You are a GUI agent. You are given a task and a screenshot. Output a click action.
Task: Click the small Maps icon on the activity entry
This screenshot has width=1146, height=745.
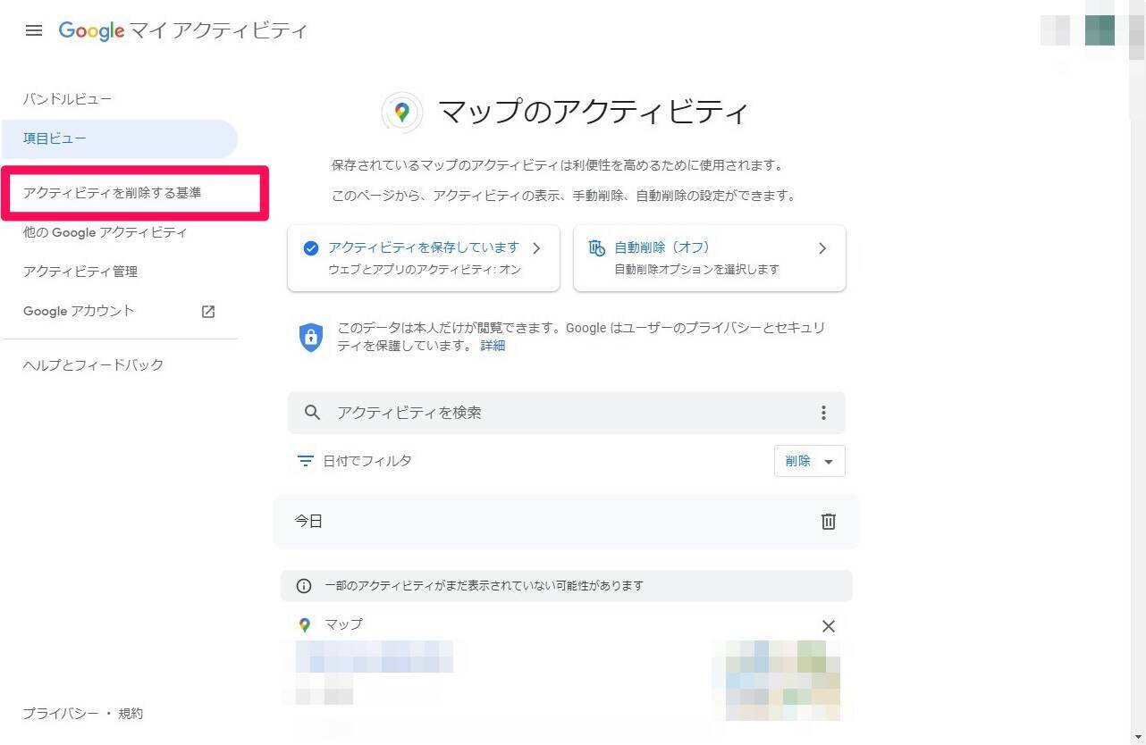305,625
